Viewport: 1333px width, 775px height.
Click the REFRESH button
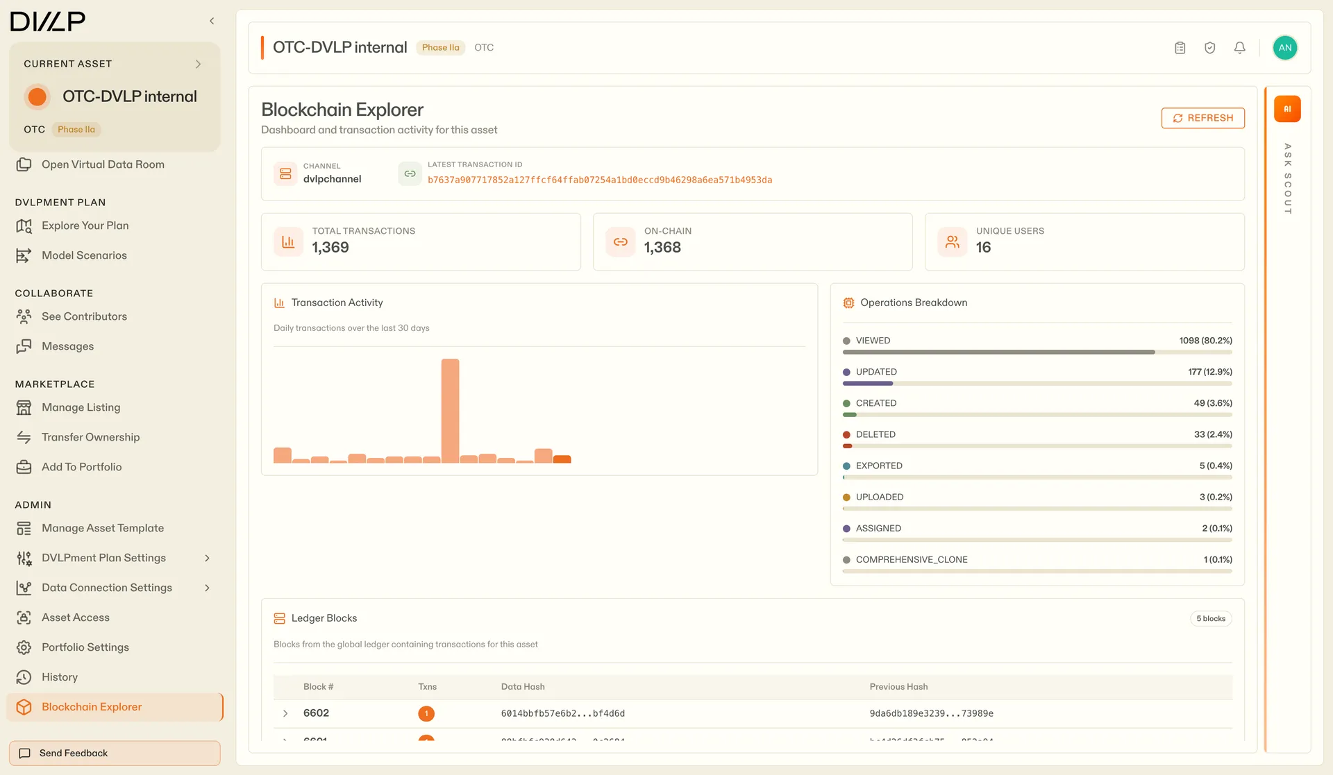(x=1203, y=118)
